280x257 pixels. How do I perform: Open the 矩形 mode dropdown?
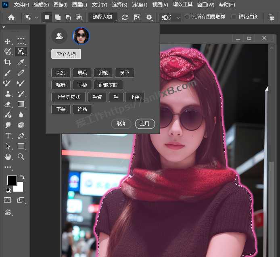(x=169, y=17)
